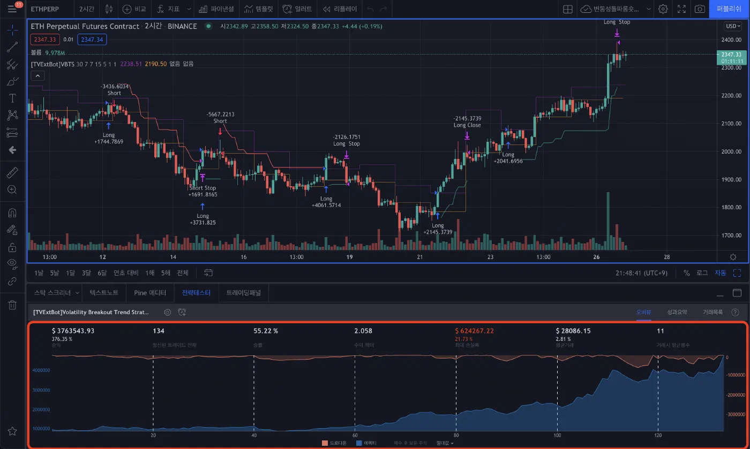Select the 1해 time range
The image size is (750, 449).
(150, 273)
